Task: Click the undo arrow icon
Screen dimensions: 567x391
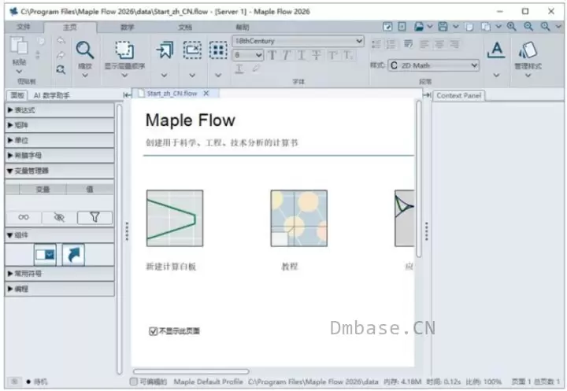Action: point(61,40)
